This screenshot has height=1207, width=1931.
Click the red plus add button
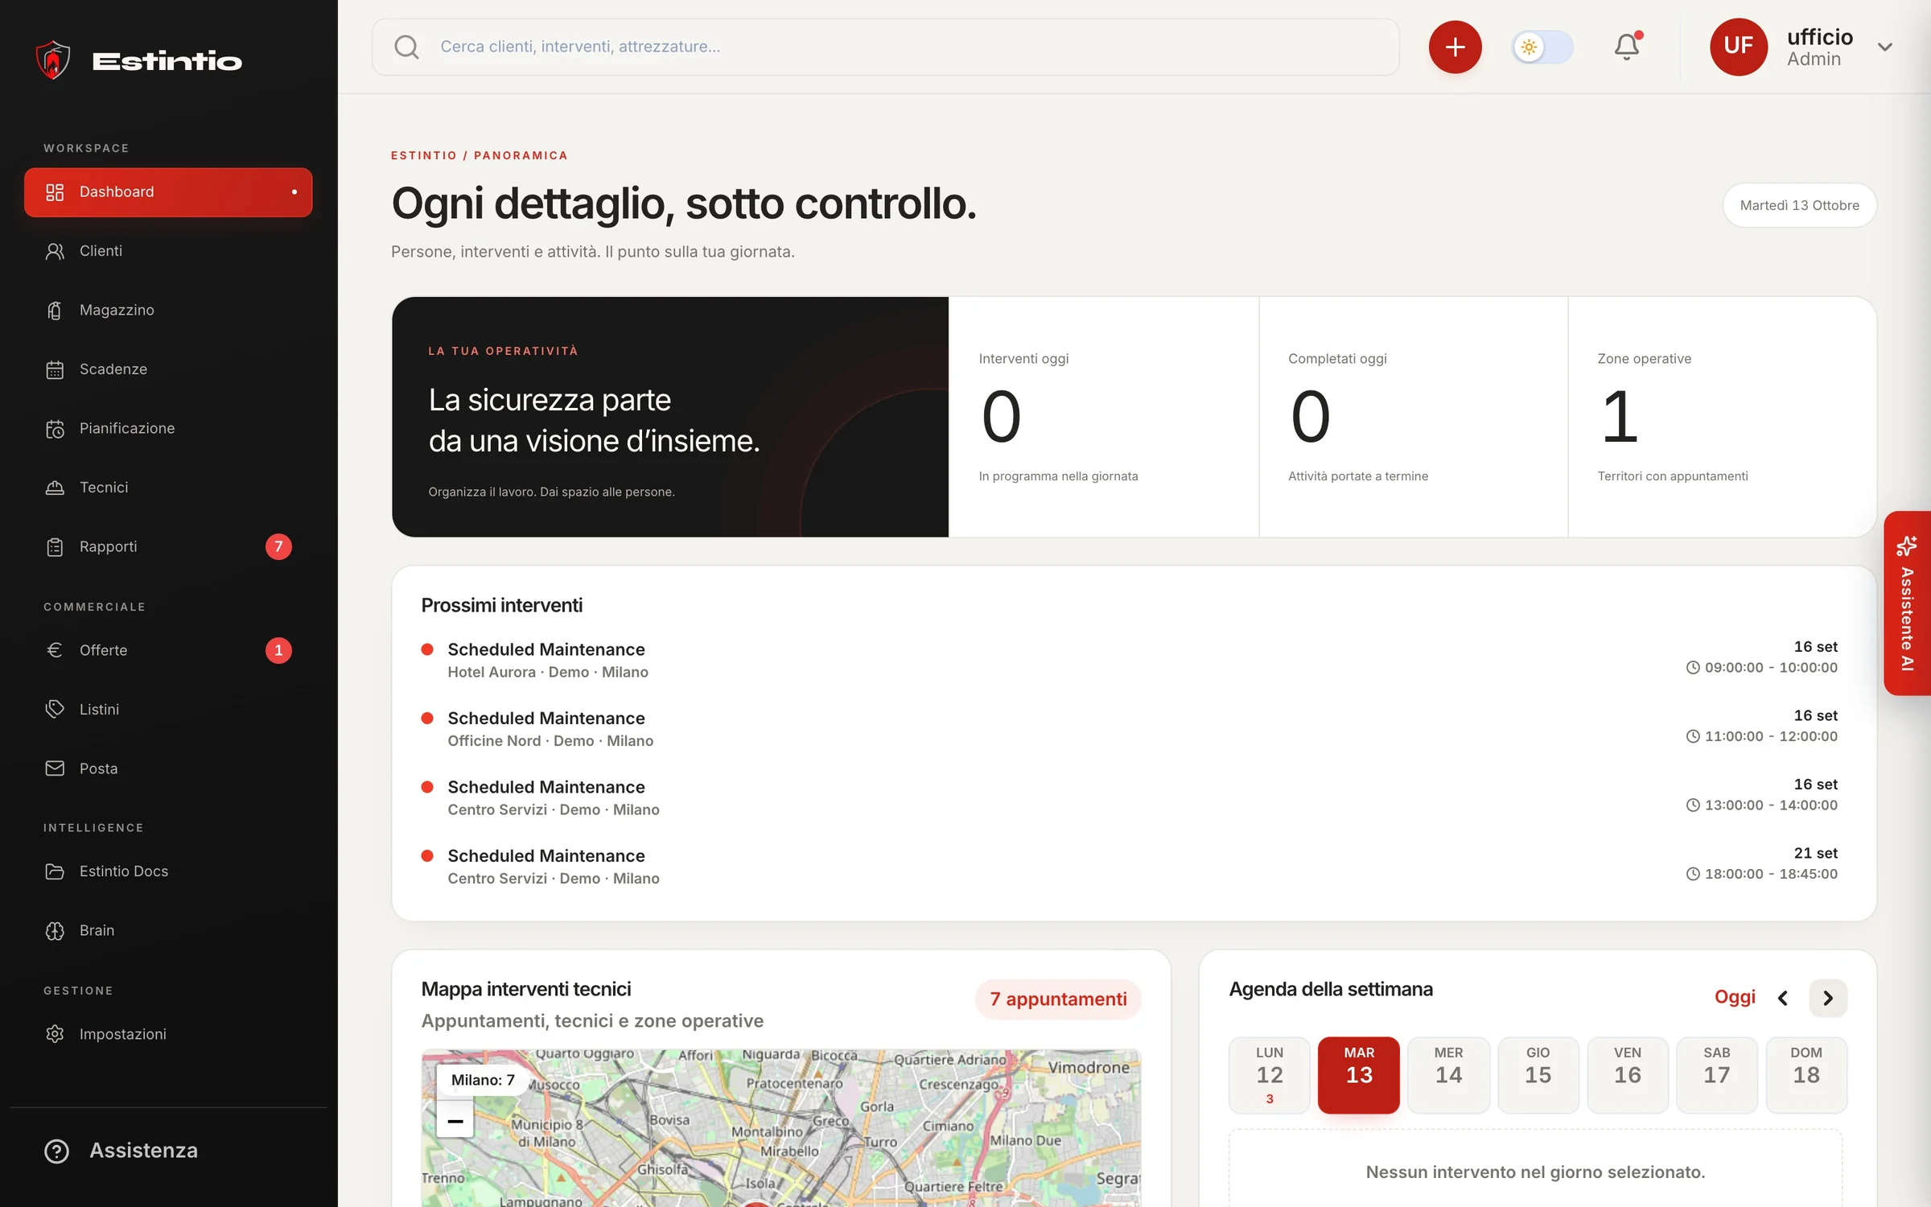pos(1455,47)
